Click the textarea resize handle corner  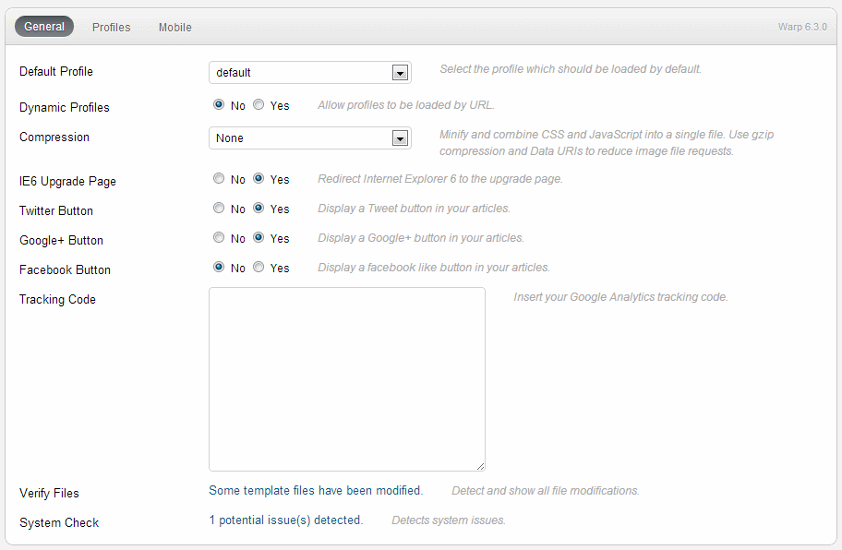point(481,467)
